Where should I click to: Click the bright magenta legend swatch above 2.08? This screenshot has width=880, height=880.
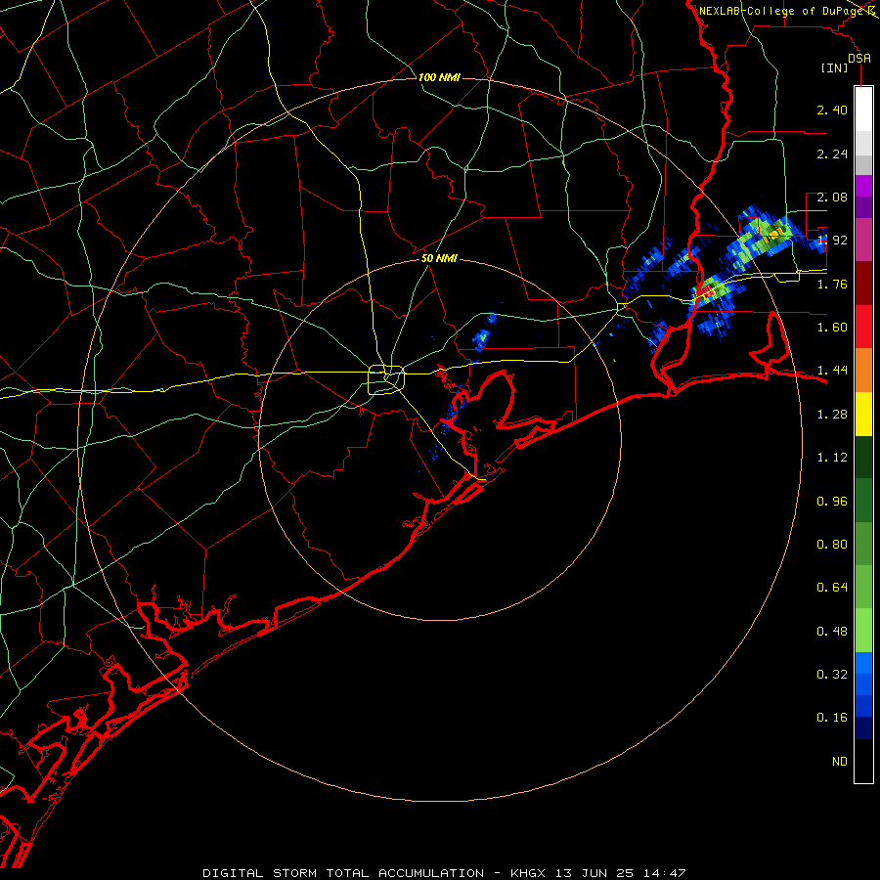pyautogui.click(x=863, y=186)
